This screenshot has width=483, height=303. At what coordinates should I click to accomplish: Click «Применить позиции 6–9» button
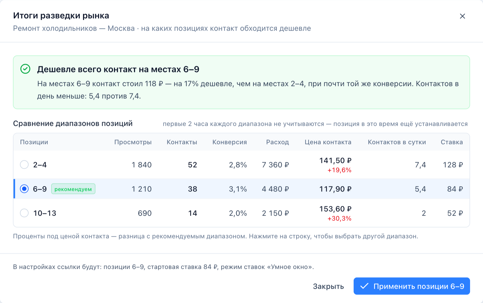(x=412, y=286)
